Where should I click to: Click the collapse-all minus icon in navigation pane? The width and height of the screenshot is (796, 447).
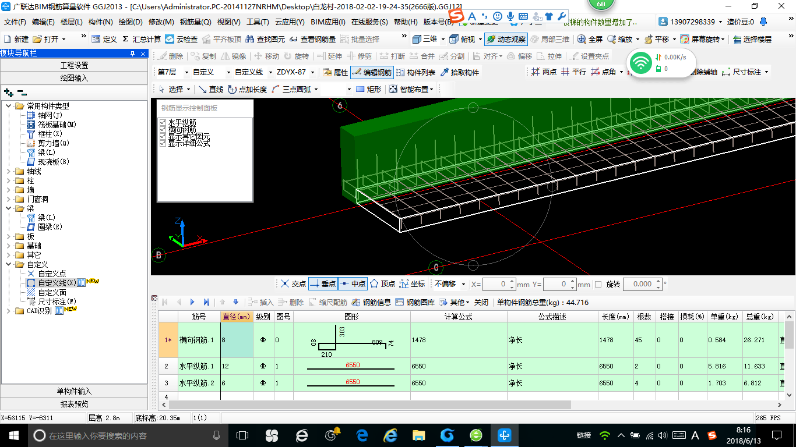[22, 93]
